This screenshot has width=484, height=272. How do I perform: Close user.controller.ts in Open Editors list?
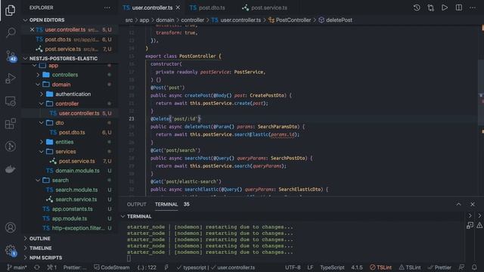click(x=32, y=29)
